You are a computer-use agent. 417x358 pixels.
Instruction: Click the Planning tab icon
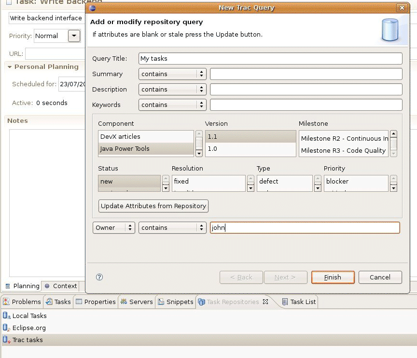(8, 286)
